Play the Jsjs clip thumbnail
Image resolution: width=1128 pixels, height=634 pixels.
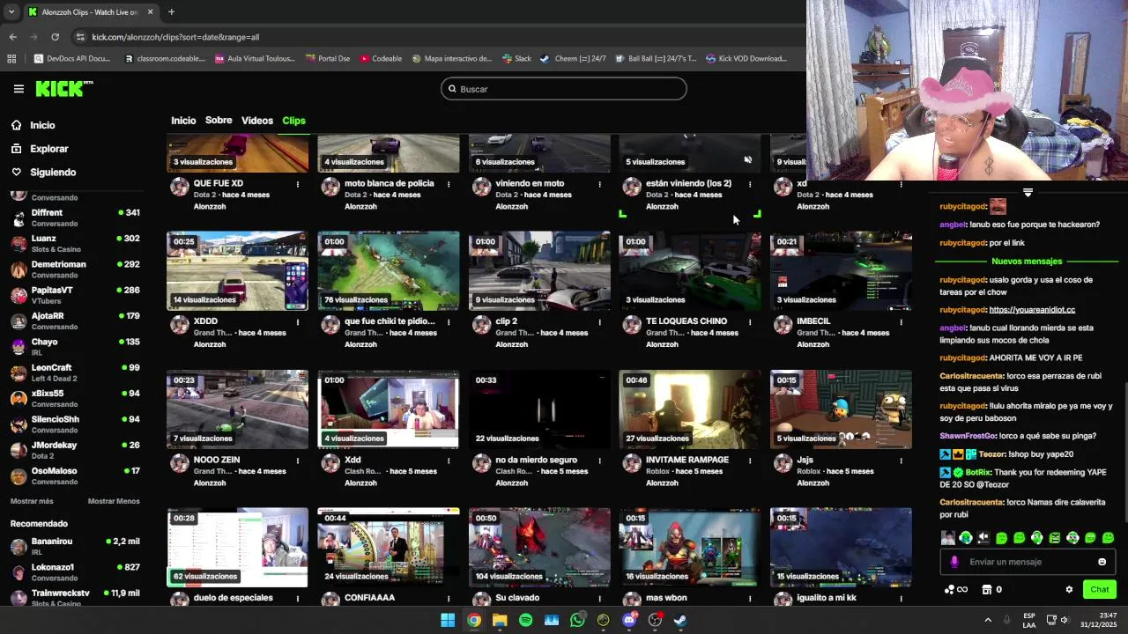pos(840,409)
